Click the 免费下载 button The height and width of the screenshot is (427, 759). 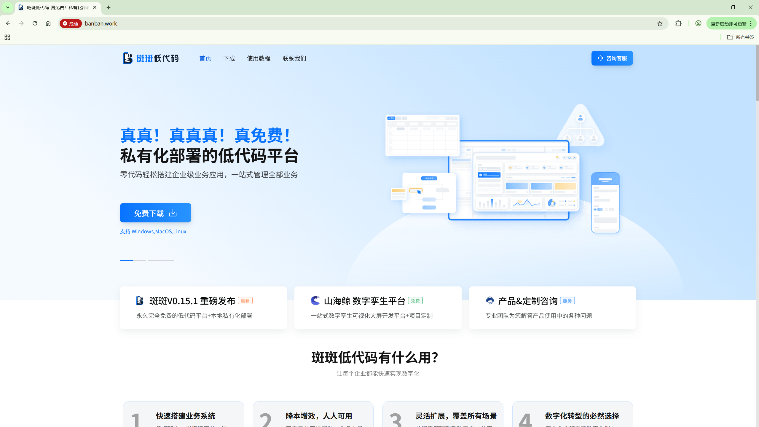155,213
